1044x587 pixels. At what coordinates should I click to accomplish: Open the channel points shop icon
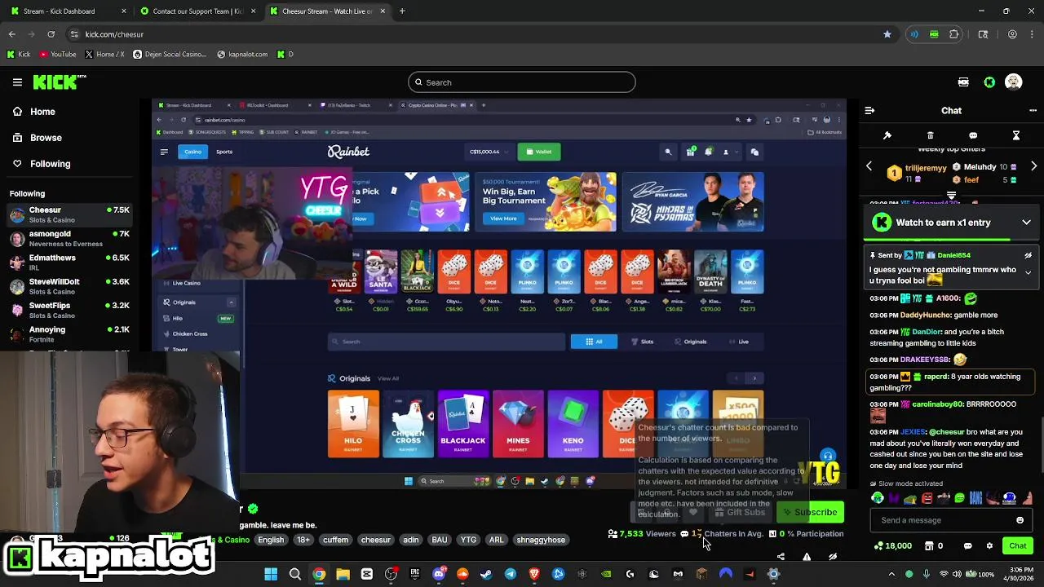(x=929, y=545)
